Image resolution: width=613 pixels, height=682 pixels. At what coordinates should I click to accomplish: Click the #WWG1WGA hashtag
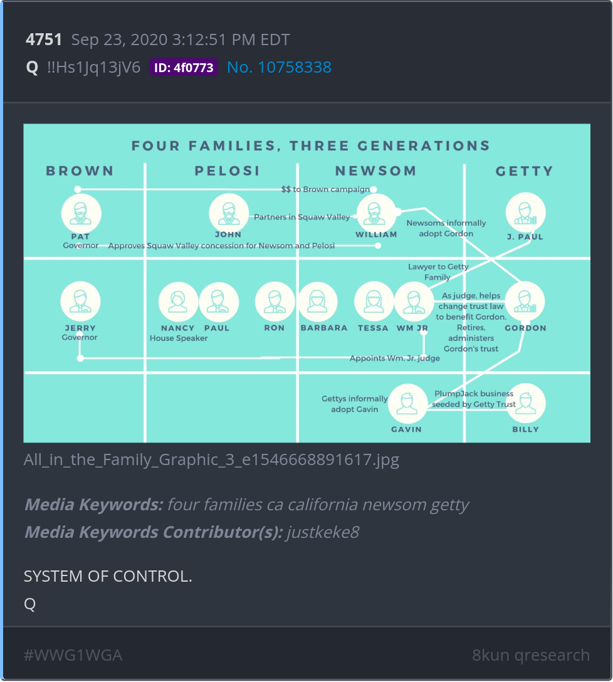pos(73,655)
